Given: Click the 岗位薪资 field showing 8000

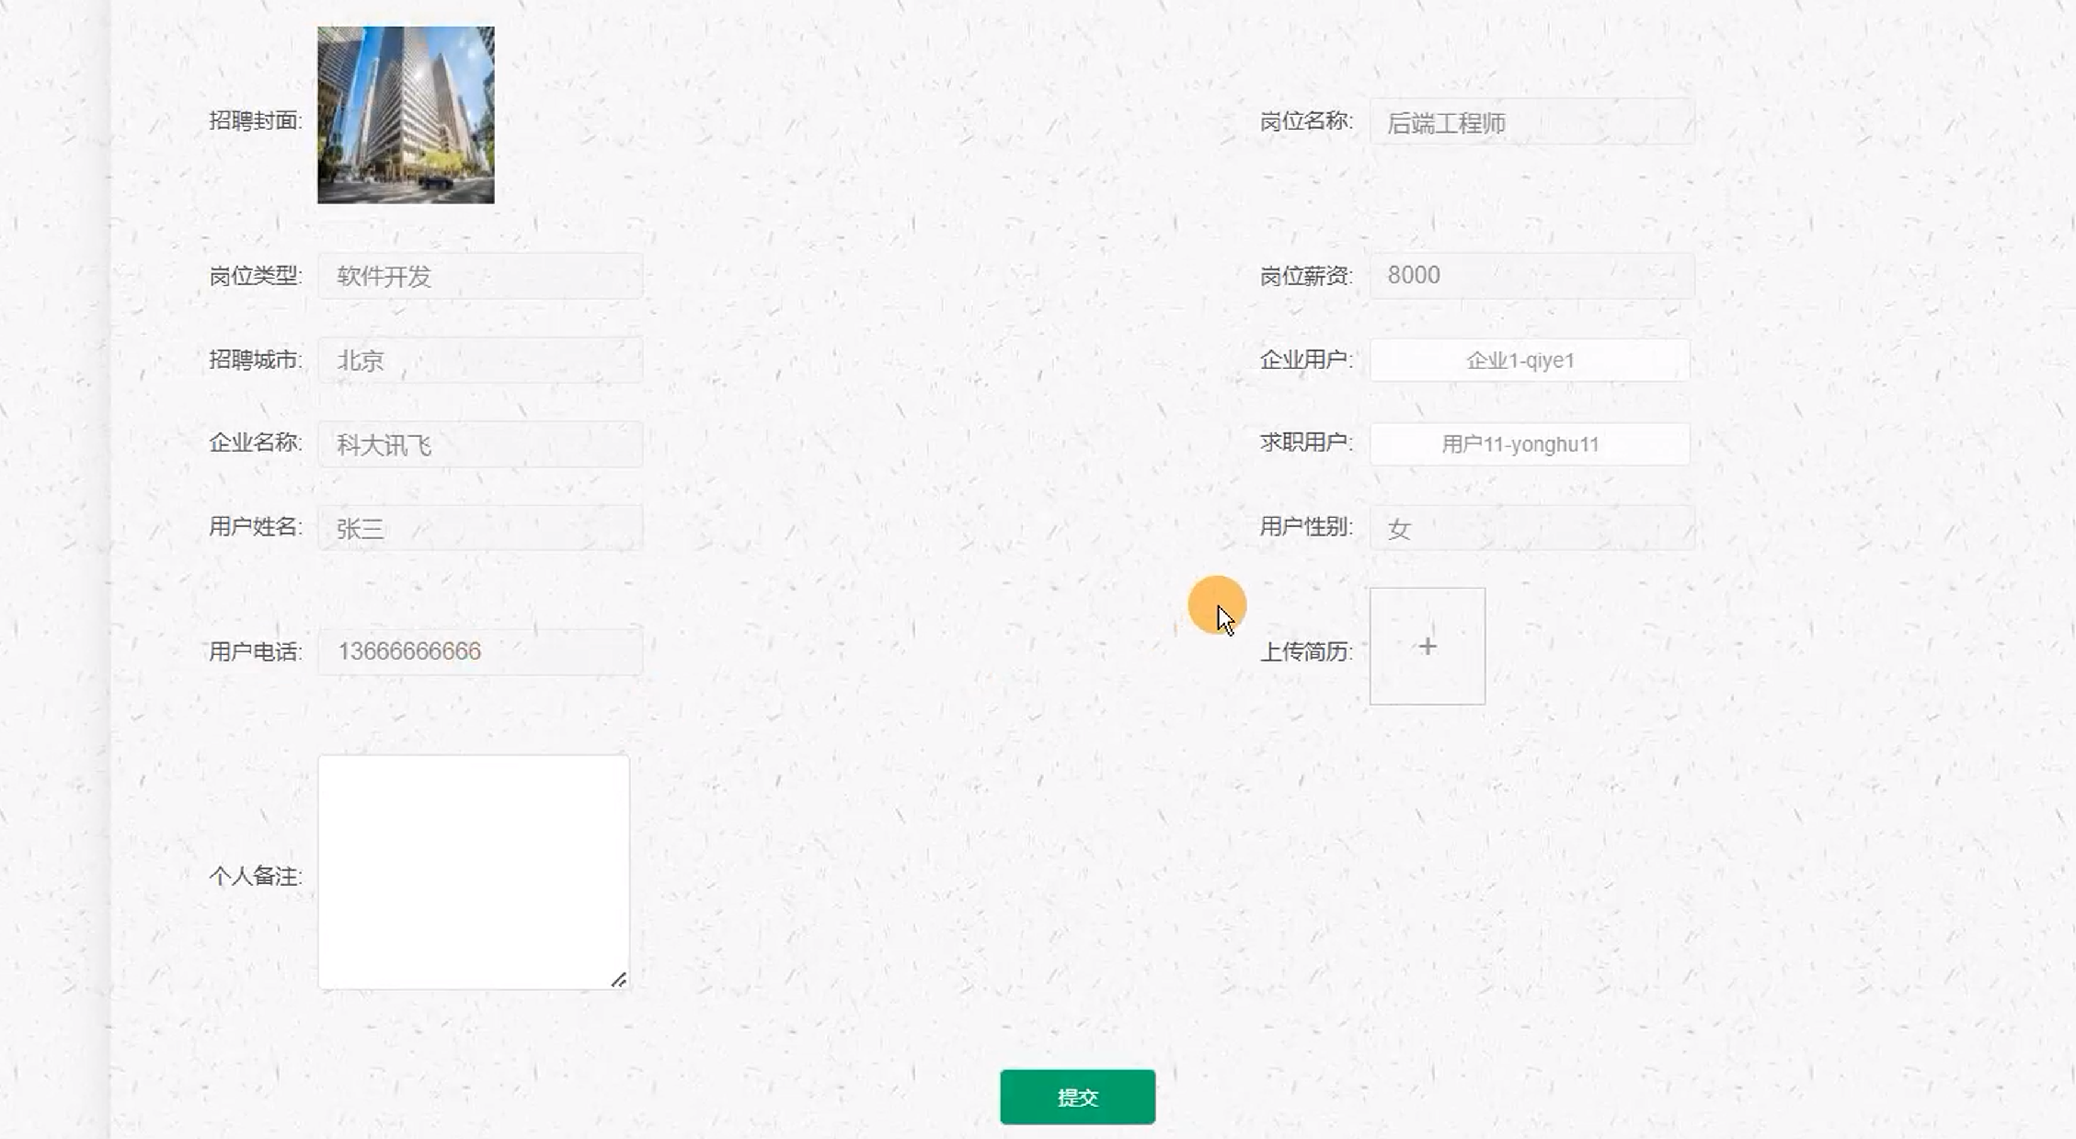Looking at the screenshot, I should 1531,275.
